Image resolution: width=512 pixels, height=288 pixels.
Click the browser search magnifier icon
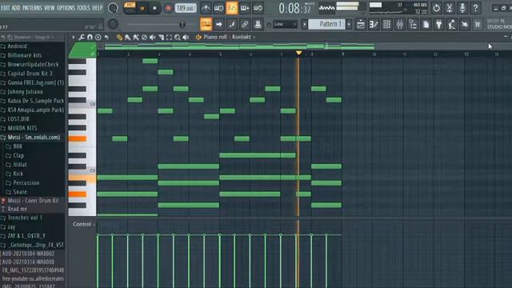(10, 38)
